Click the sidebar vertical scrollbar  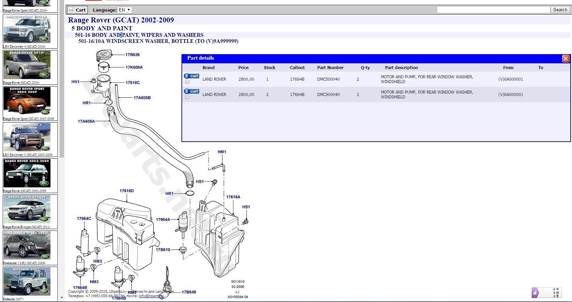coord(62,78)
